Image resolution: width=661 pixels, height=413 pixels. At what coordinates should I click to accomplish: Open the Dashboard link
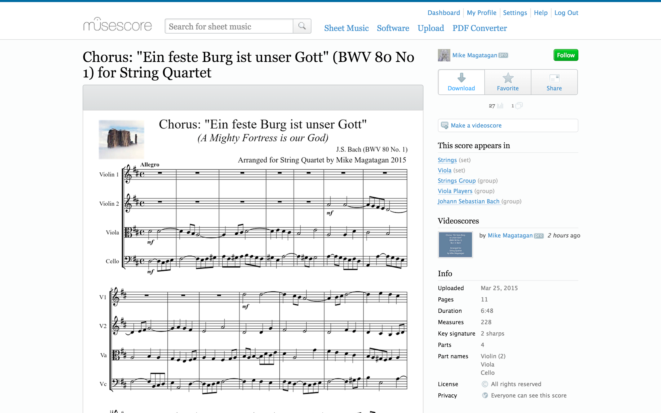[444, 13]
